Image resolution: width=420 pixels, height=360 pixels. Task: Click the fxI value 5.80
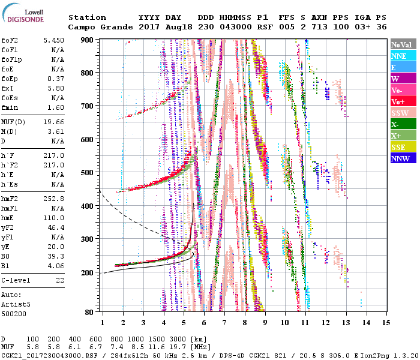click(56, 88)
